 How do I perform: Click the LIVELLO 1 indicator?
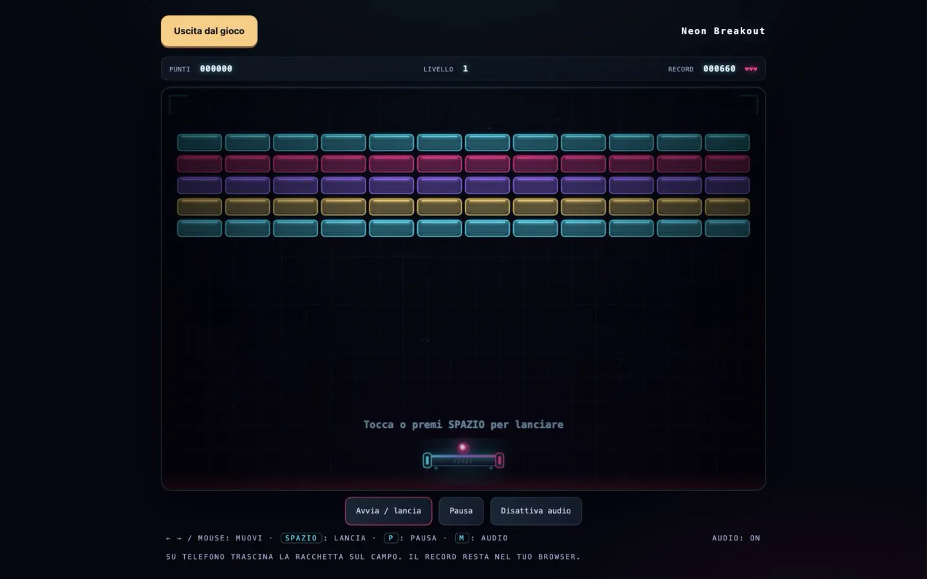coord(445,69)
